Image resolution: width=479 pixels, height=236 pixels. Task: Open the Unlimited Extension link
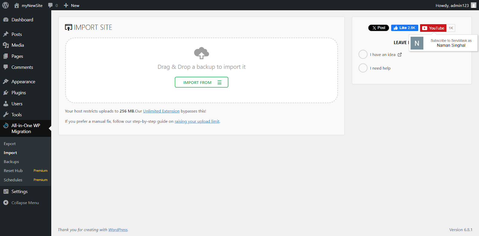(x=161, y=111)
